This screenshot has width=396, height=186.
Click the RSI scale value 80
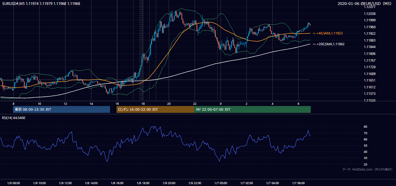click(x=365, y=127)
